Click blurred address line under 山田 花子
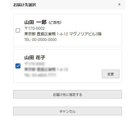The height and width of the screenshot is (122, 135). (46, 69)
